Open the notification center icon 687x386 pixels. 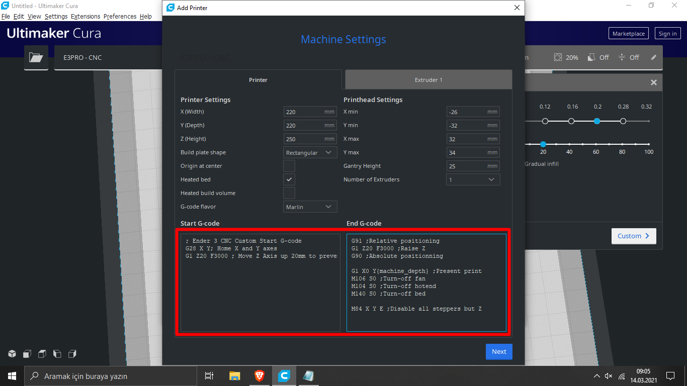670,376
